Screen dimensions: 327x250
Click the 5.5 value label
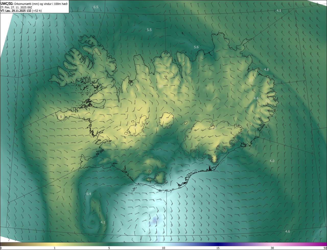coord(149,30)
